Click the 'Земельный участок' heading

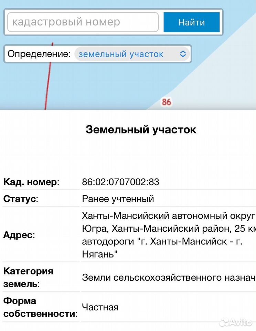(x=141, y=129)
